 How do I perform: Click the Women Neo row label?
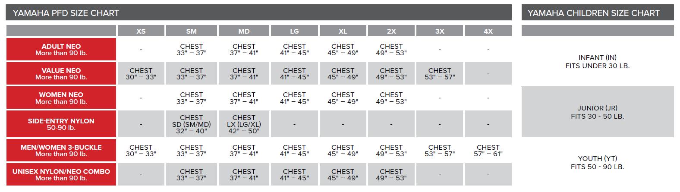pyautogui.click(x=61, y=98)
